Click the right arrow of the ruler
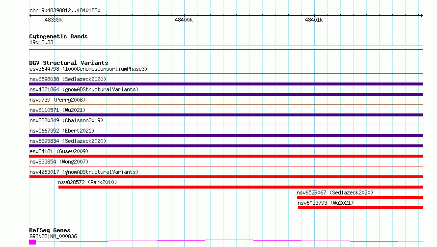This screenshot has height=247, width=437. point(421,16)
